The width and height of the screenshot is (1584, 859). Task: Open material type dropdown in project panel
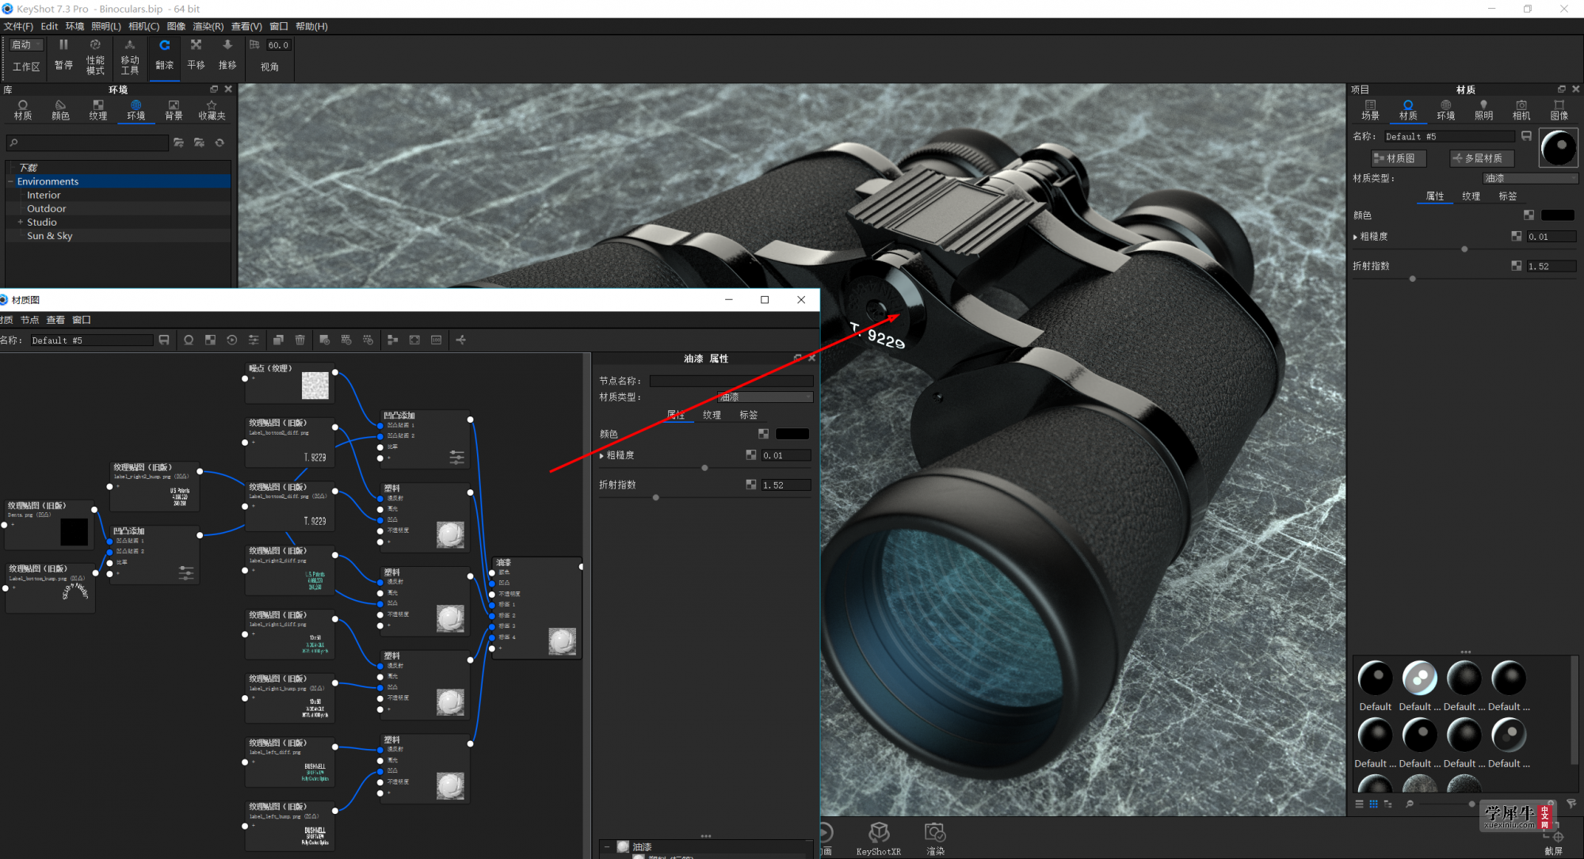click(x=1529, y=178)
